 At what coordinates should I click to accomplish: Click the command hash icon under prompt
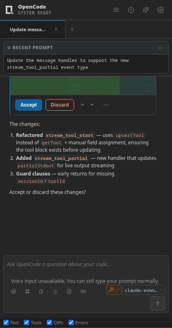27,292
